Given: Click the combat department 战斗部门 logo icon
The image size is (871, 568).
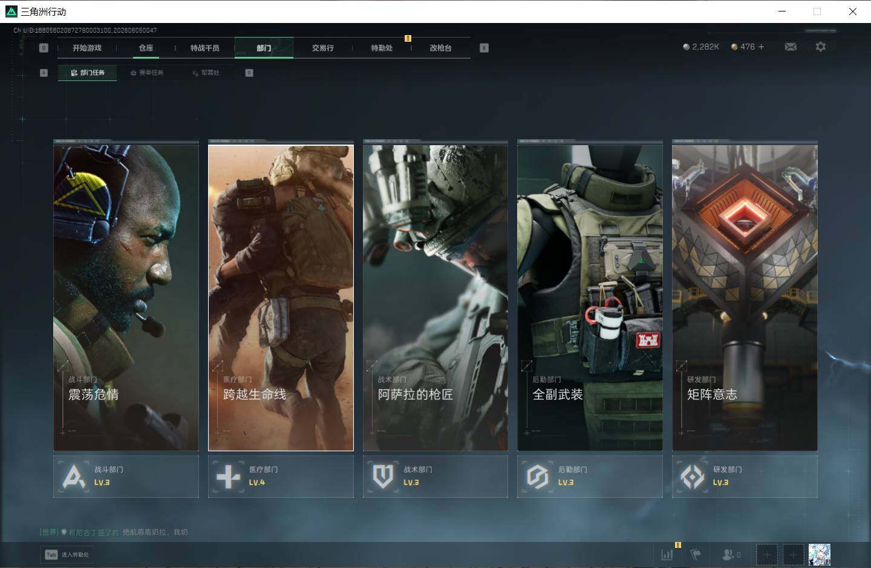Looking at the screenshot, I should [x=74, y=477].
